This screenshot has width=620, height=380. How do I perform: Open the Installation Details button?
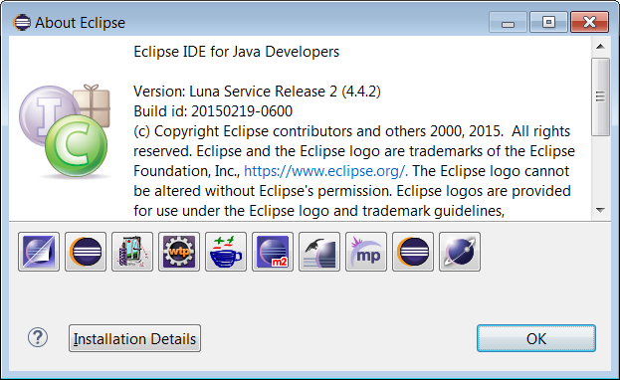(134, 338)
